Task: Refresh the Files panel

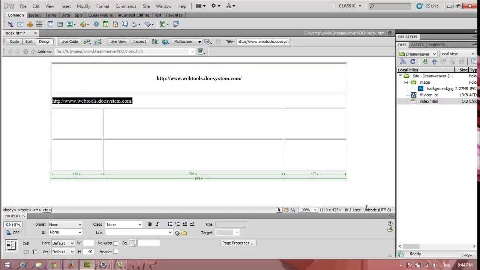Action: pos(413,61)
